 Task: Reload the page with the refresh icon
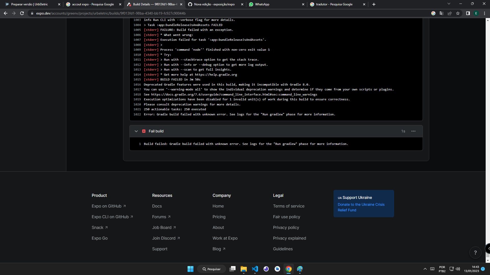click(22, 13)
